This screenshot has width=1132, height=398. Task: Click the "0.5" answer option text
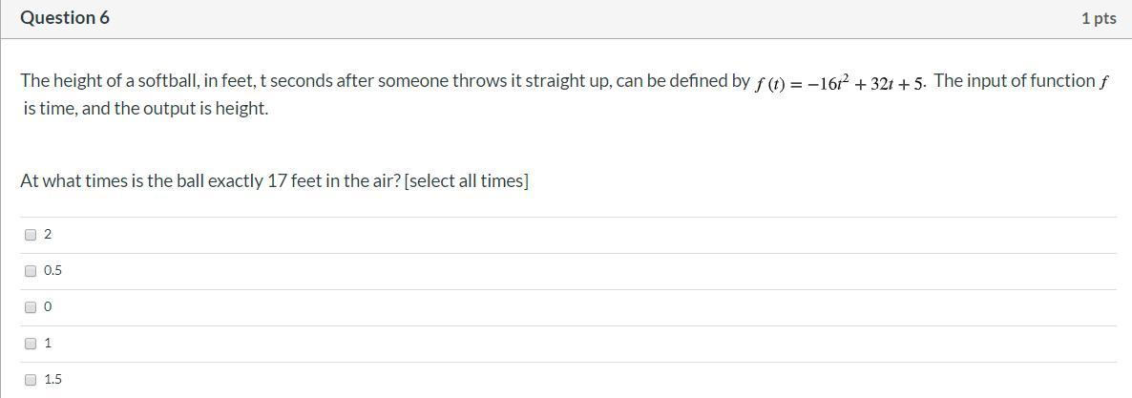[52, 271]
